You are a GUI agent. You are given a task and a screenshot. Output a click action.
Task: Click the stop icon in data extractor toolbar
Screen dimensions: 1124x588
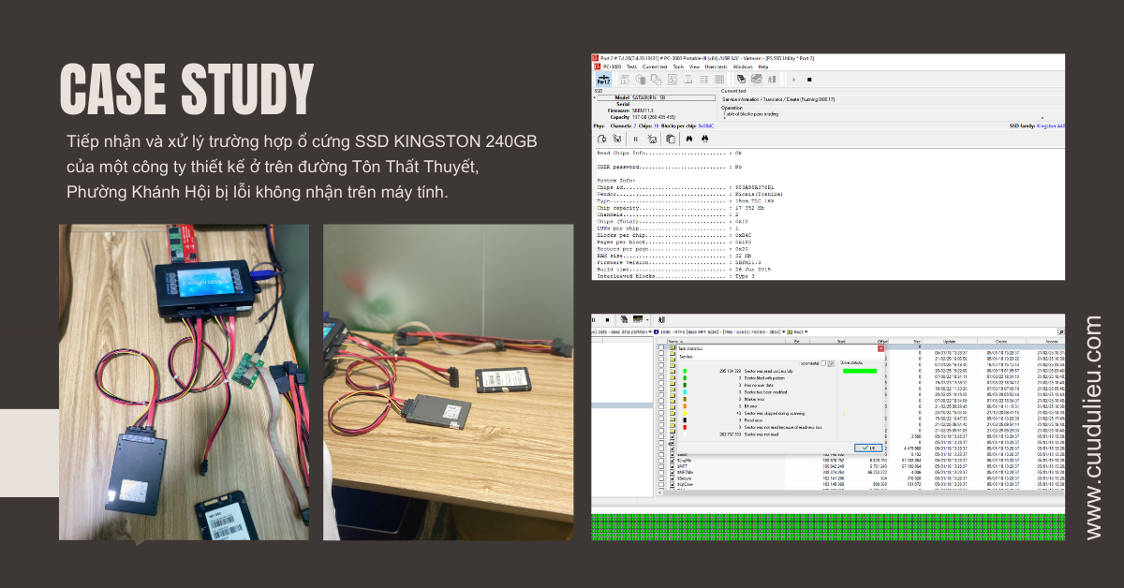click(607, 319)
